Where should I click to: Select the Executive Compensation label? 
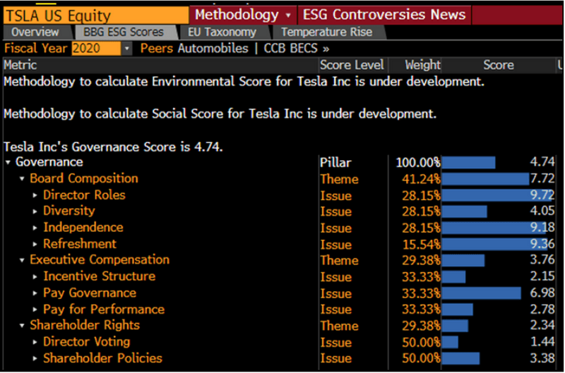point(100,259)
